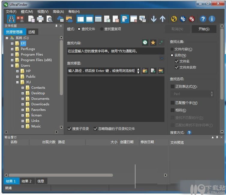
Task: Toggle 搜索子目录 checkbox
Action: [x=69, y=129]
